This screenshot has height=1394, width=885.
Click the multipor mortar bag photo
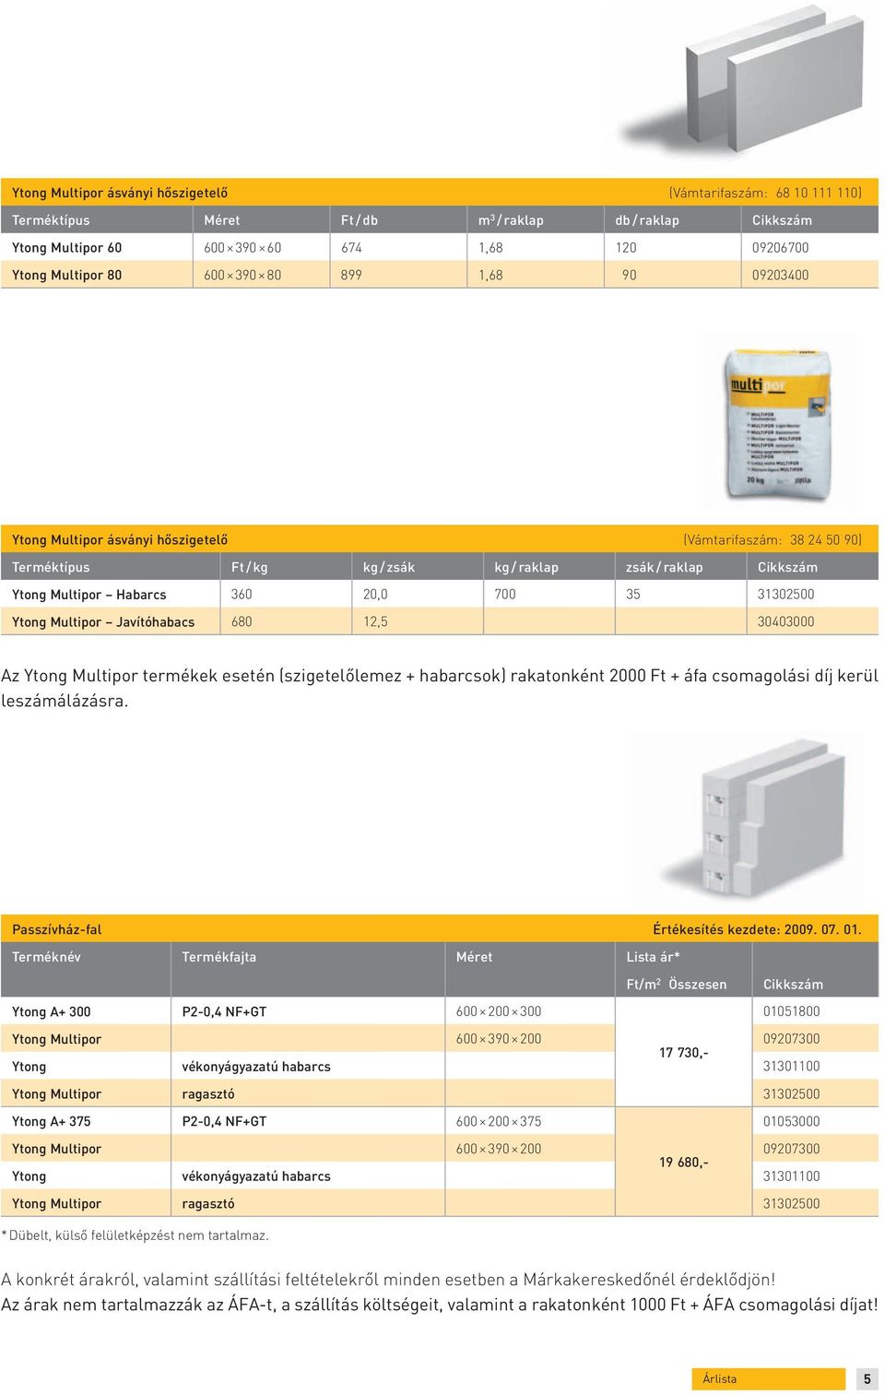pyautogui.click(x=779, y=422)
